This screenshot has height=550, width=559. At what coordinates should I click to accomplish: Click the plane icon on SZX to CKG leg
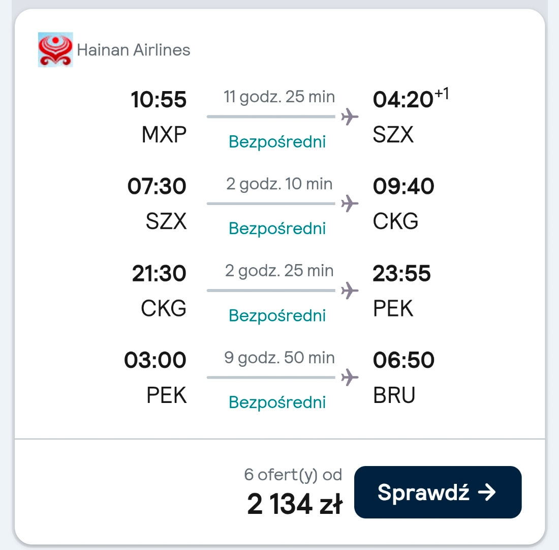coord(350,204)
